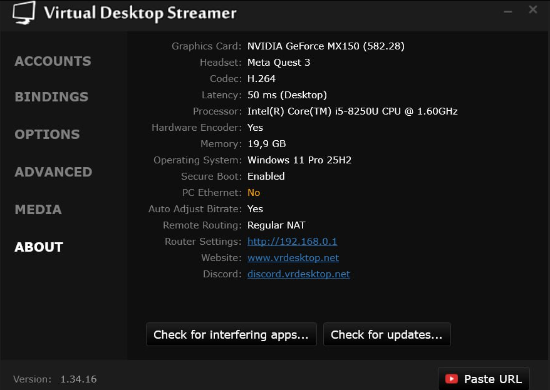Screen dimensions: 550x390
Task: Click the Auto Adjust Bitrate value Yes
Action: [x=255, y=209]
